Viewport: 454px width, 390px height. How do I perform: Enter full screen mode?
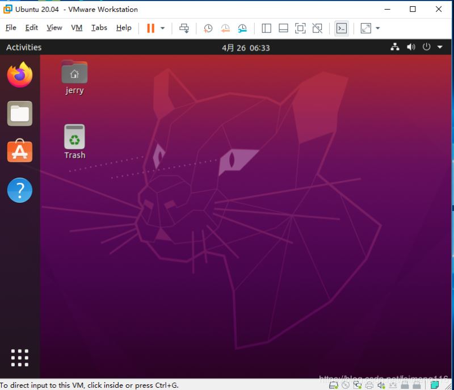(300, 28)
